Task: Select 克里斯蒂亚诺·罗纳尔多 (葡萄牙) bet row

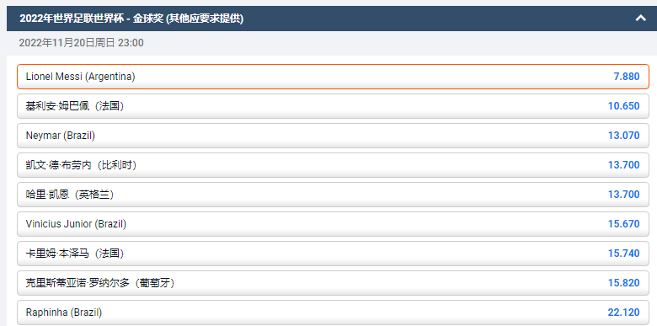Action: click(333, 283)
